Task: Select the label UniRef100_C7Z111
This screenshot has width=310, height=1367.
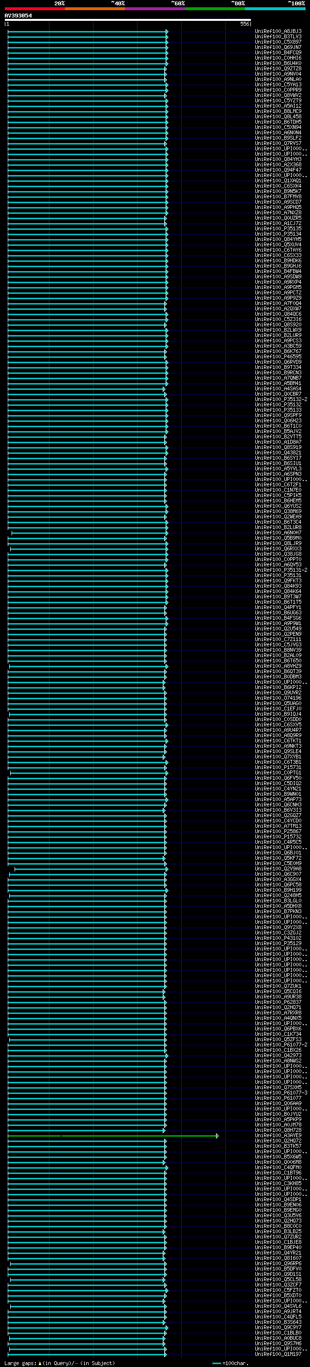Action: (x=278, y=640)
